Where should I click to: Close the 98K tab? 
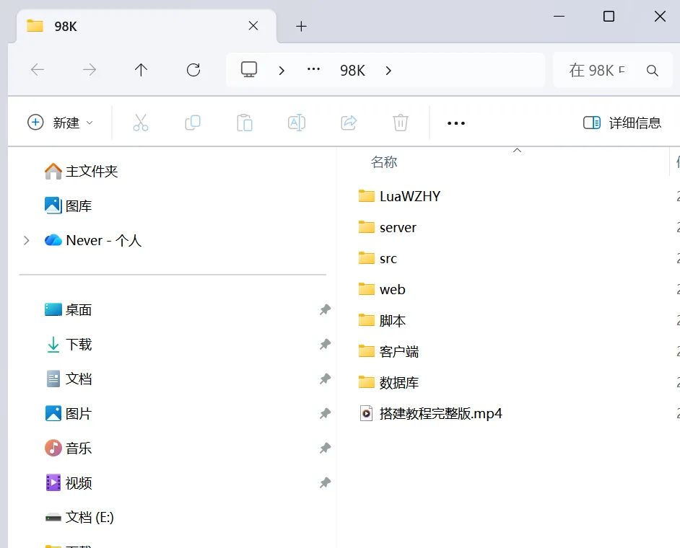[253, 26]
